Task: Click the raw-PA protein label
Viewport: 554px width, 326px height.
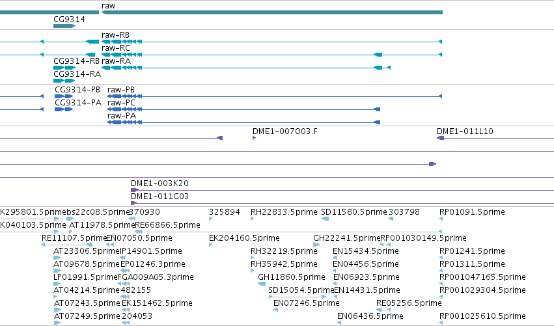Action: (122, 116)
